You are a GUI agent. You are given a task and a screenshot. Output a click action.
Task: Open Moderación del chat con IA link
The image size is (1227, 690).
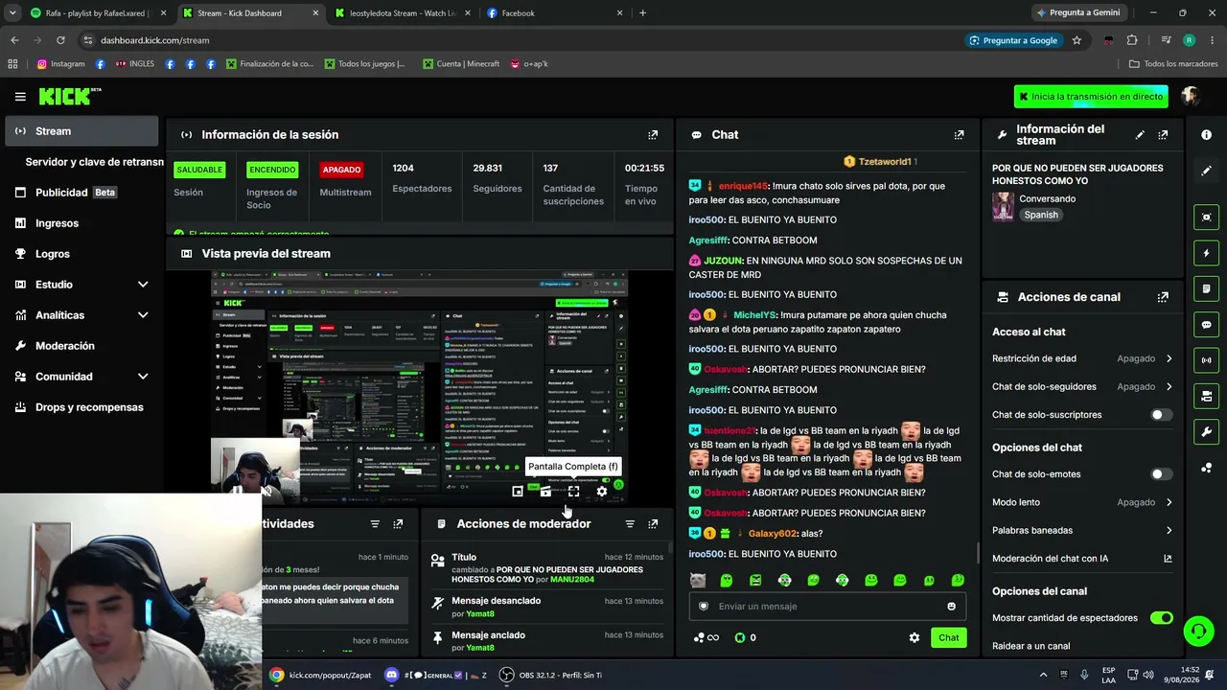pos(1082,559)
